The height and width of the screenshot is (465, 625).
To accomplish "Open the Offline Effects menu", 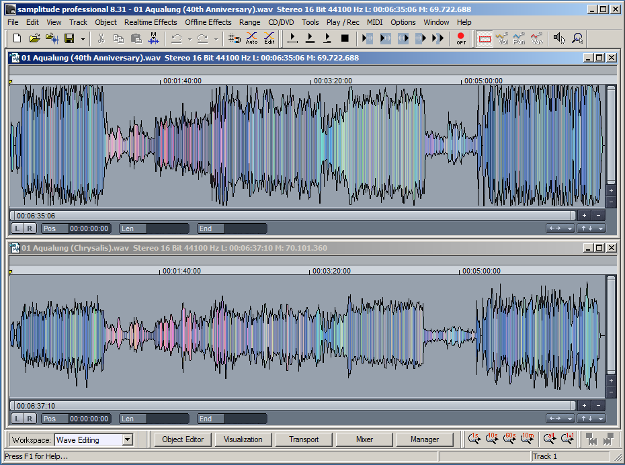I will click(208, 22).
